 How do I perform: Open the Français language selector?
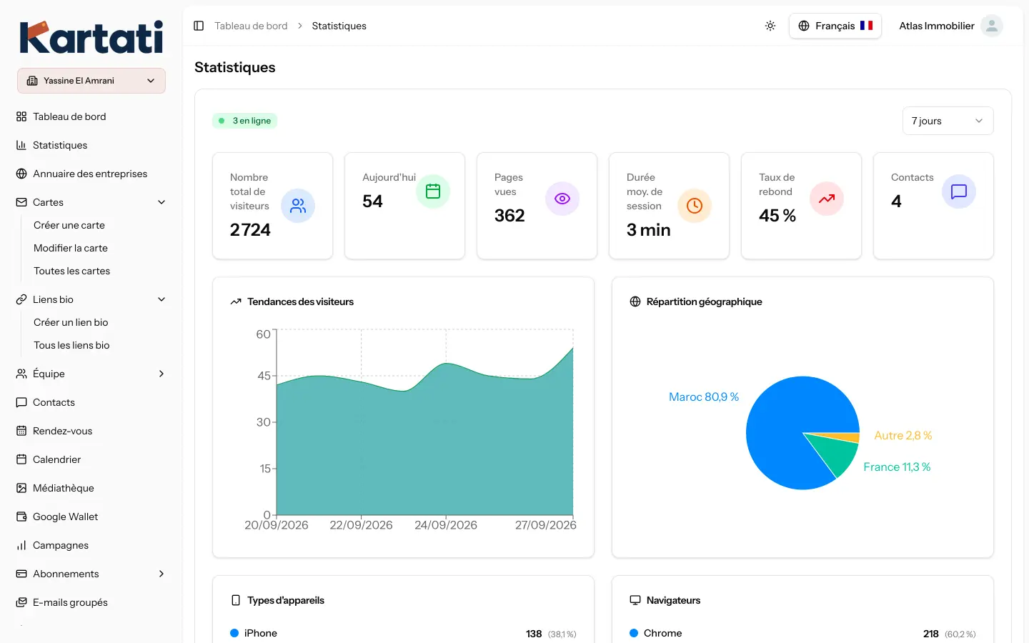pos(835,26)
